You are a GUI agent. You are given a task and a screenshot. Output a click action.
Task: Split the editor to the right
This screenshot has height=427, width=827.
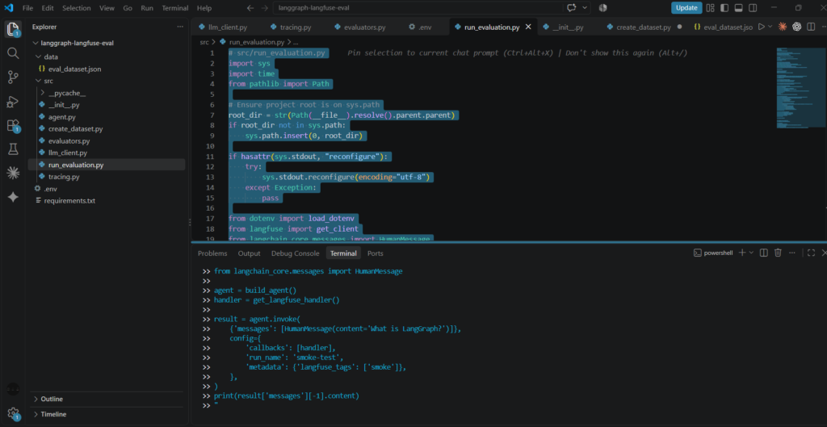click(811, 27)
